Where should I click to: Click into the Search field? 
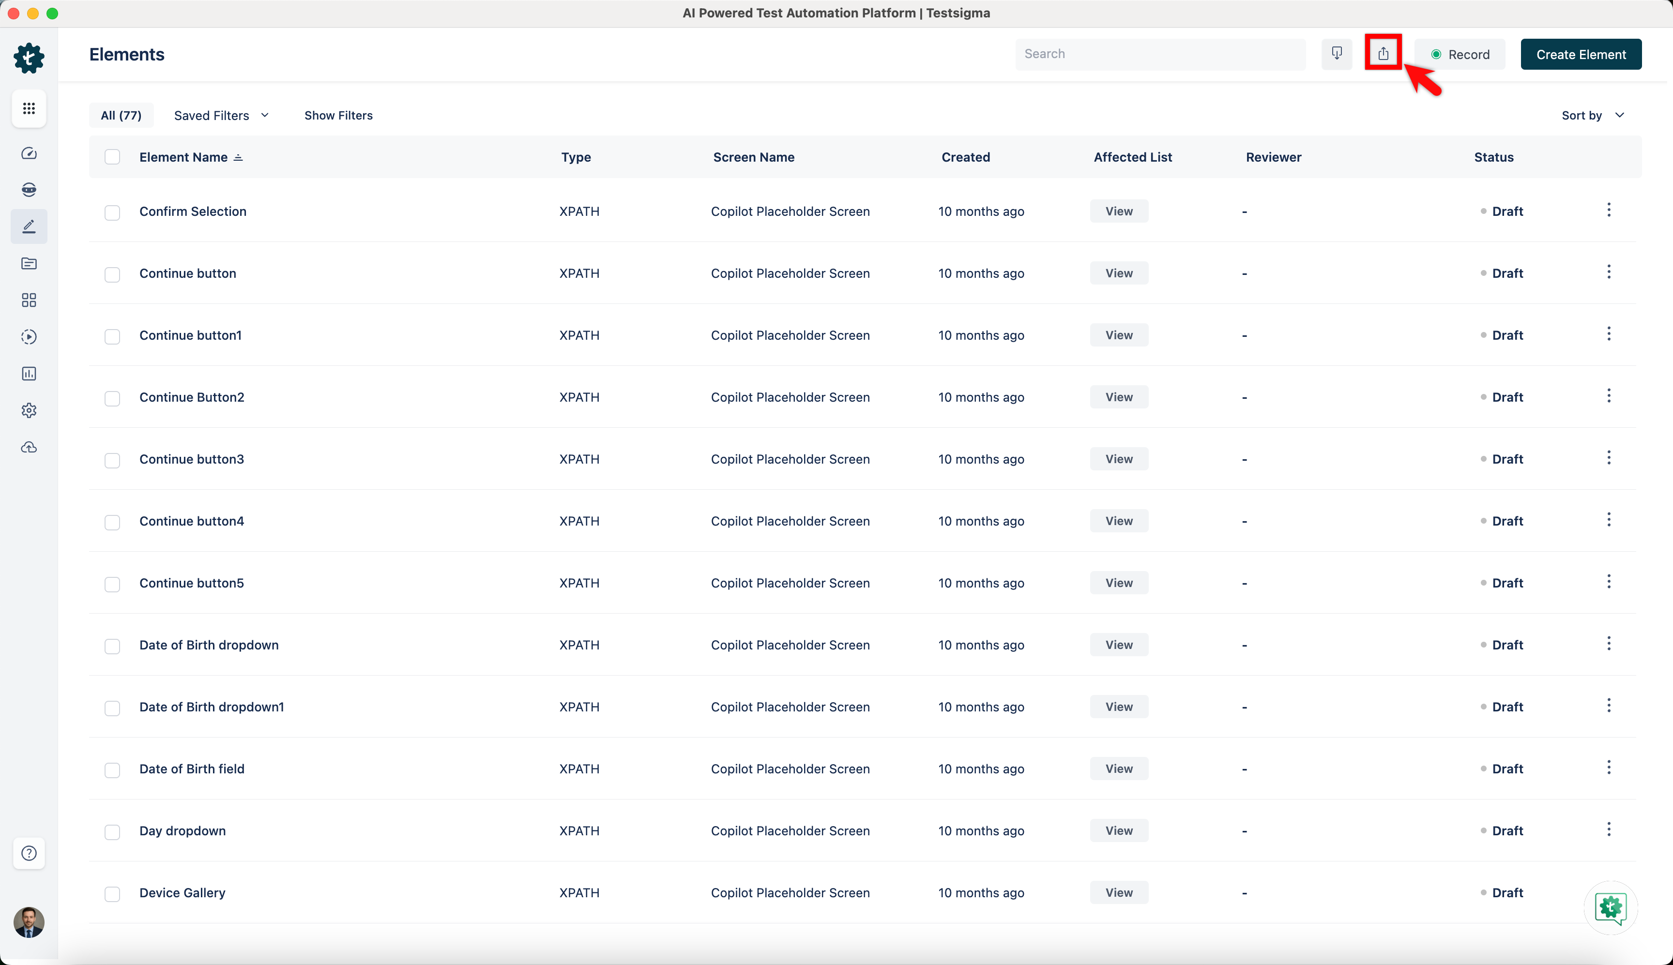coord(1160,54)
